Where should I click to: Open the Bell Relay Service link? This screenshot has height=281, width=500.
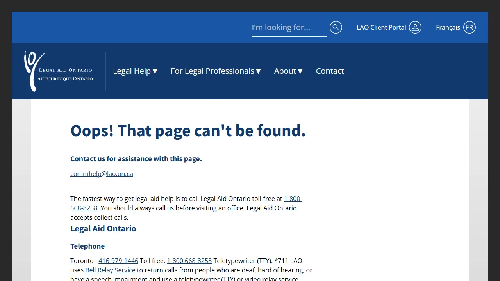click(x=110, y=270)
